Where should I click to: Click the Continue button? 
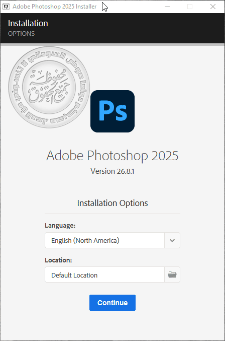pos(113,303)
